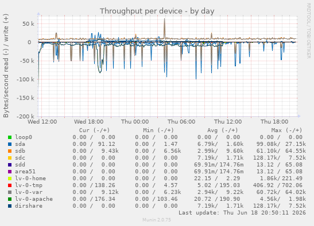Click the green loop0 legend swatch

click(x=10, y=137)
